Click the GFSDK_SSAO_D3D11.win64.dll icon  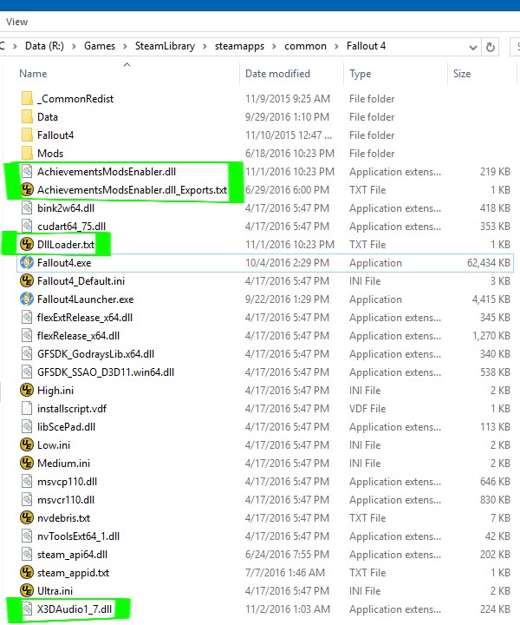pos(27,372)
